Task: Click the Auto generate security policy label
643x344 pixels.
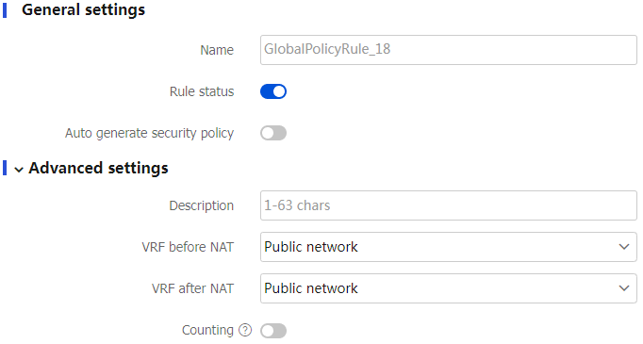Action: pyautogui.click(x=149, y=133)
